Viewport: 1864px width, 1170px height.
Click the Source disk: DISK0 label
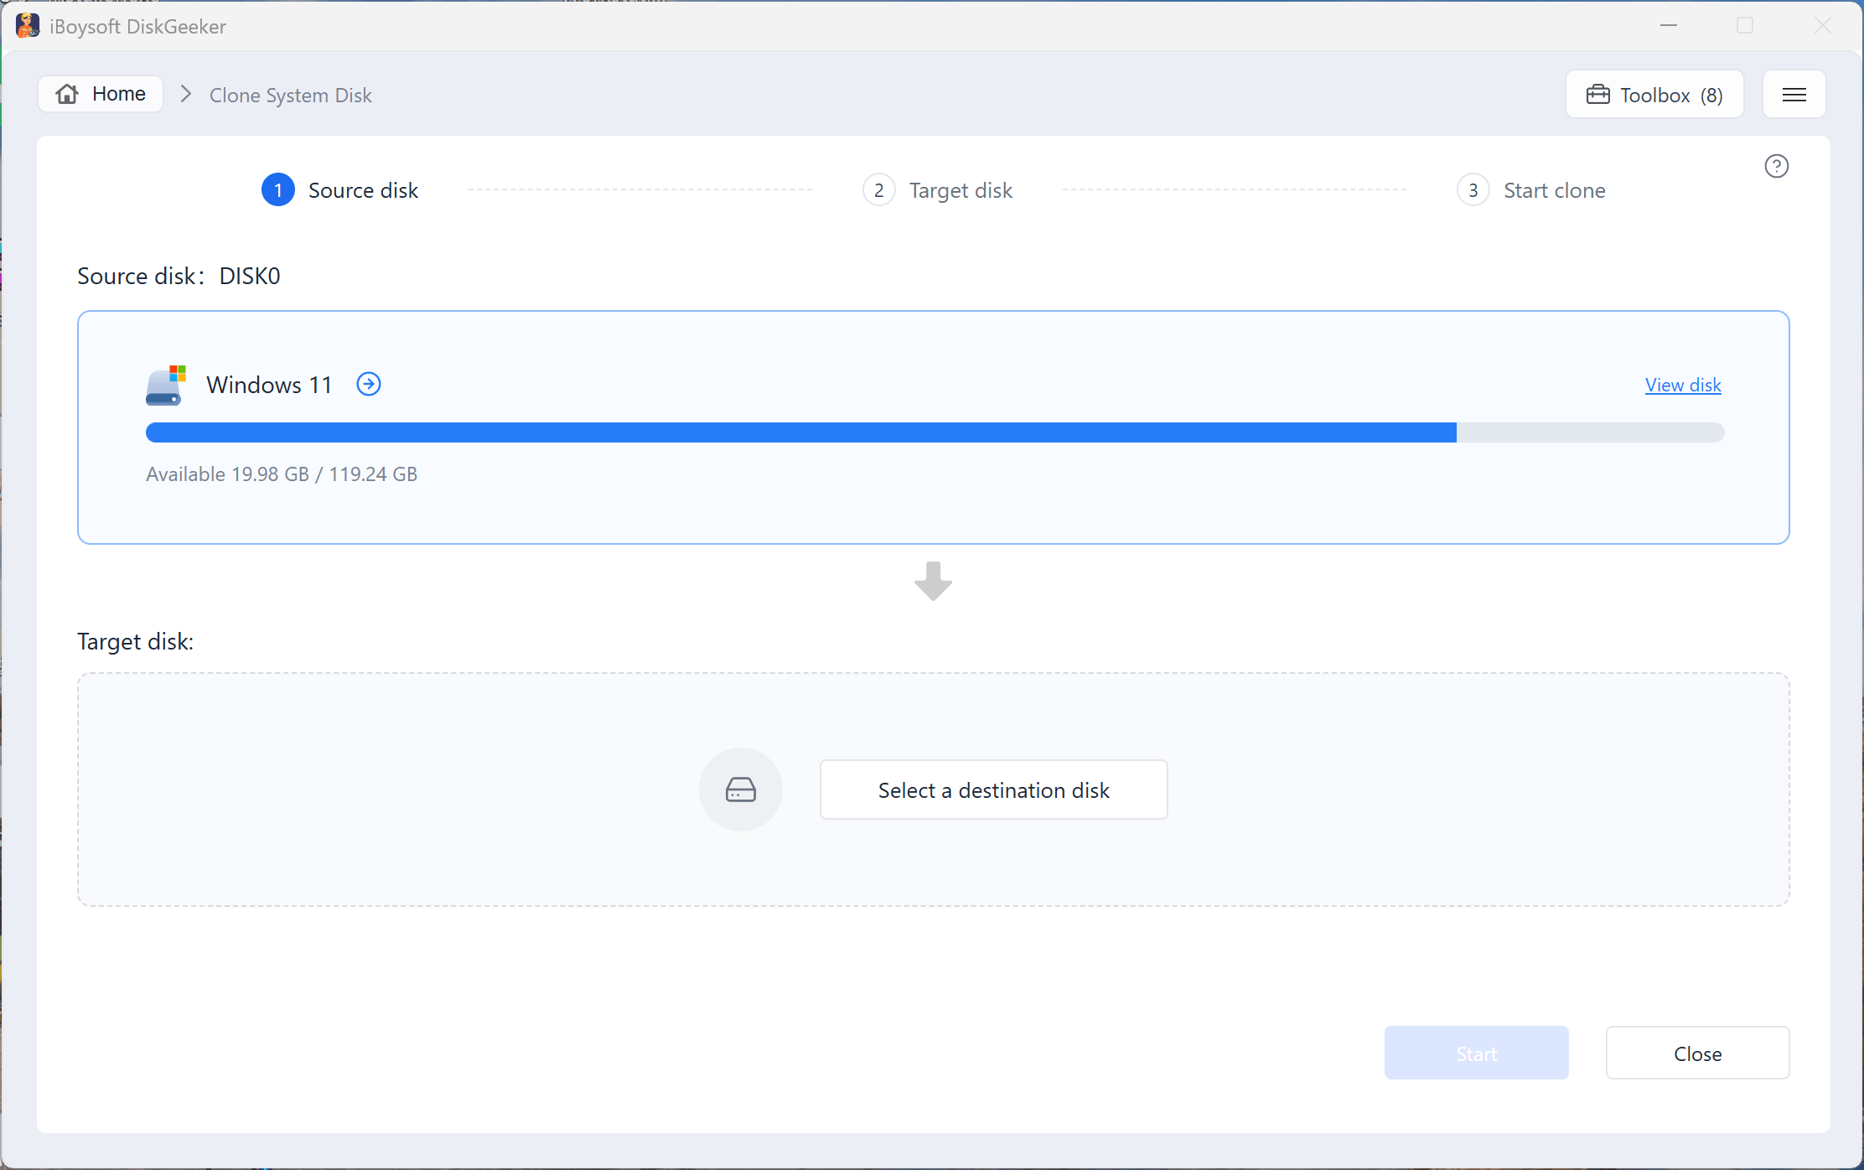point(179,276)
